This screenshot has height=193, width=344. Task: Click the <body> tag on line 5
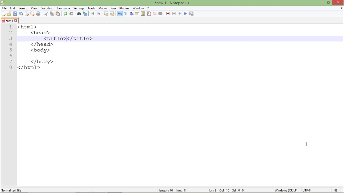coord(40,50)
